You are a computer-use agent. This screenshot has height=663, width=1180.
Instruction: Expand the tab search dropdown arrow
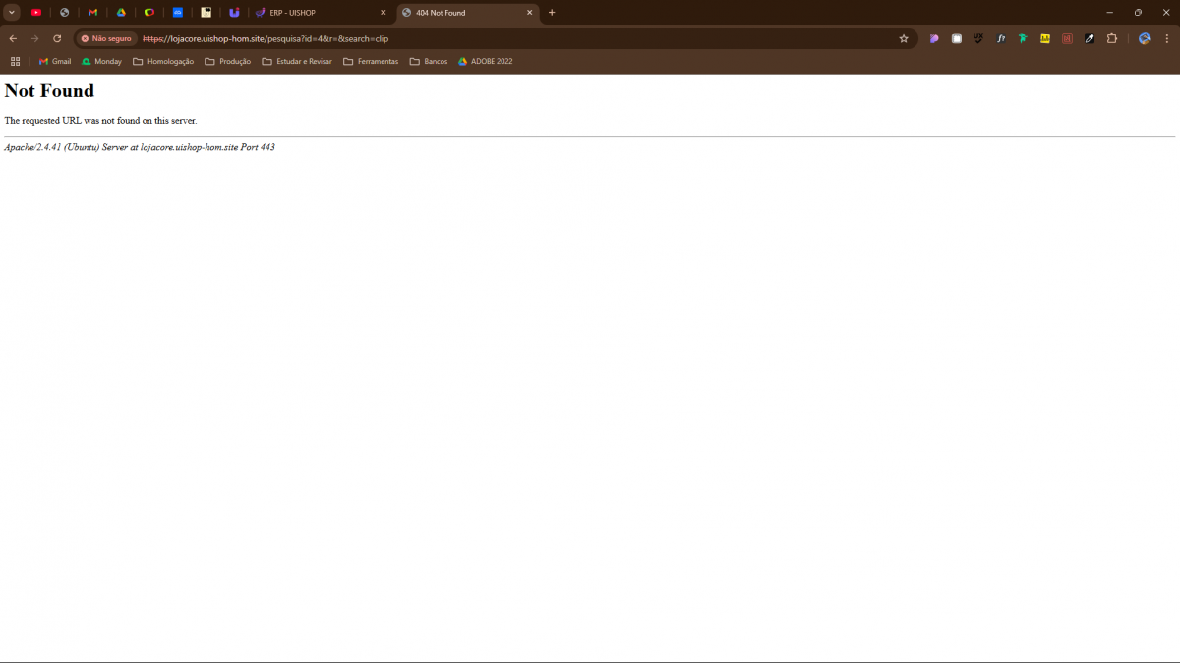pyautogui.click(x=12, y=13)
